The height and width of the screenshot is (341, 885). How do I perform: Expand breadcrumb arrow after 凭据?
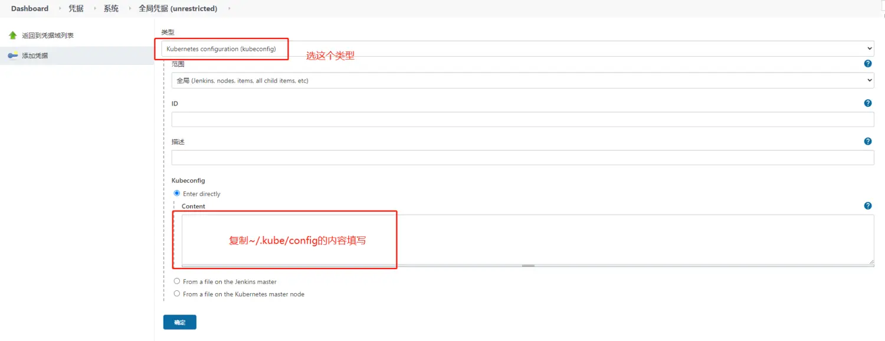click(x=95, y=9)
